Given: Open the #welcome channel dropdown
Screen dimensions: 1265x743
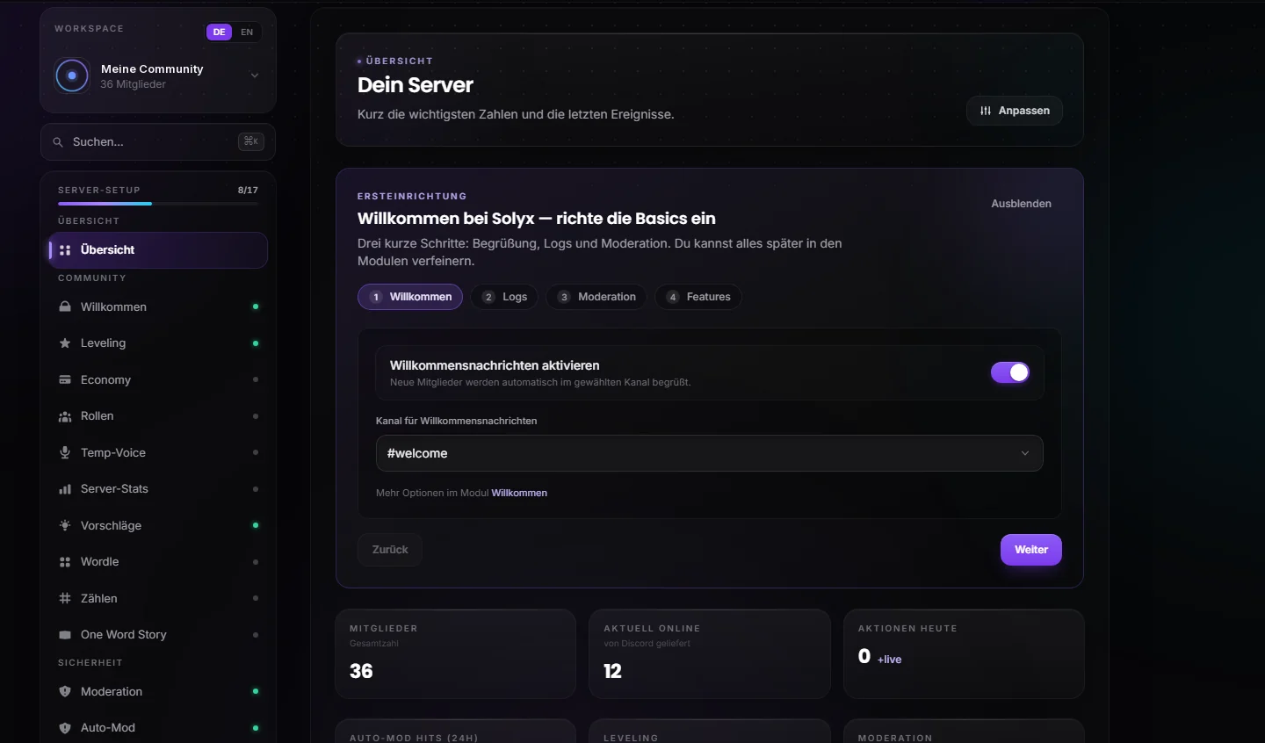Looking at the screenshot, I should pyautogui.click(x=710, y=453).
